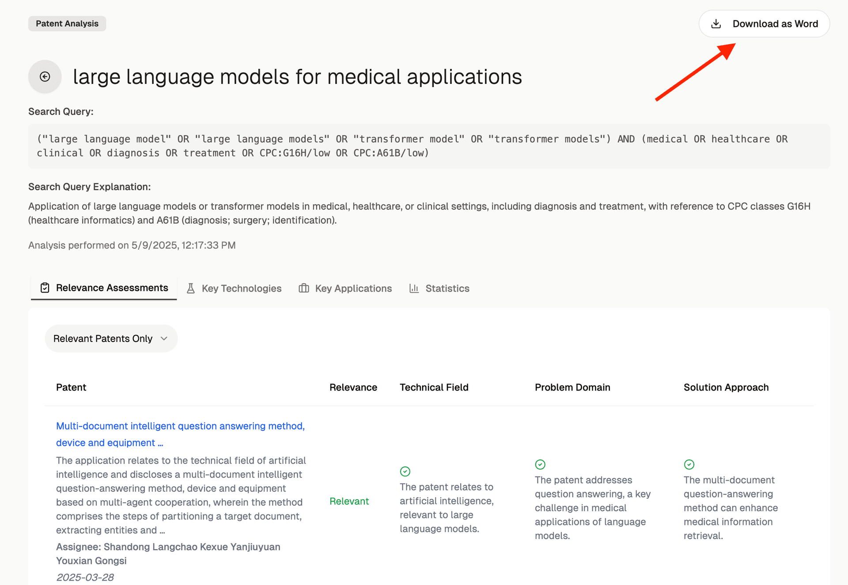
Task: Click the chevron on the patents filter
Action: [x=163, y=338]
